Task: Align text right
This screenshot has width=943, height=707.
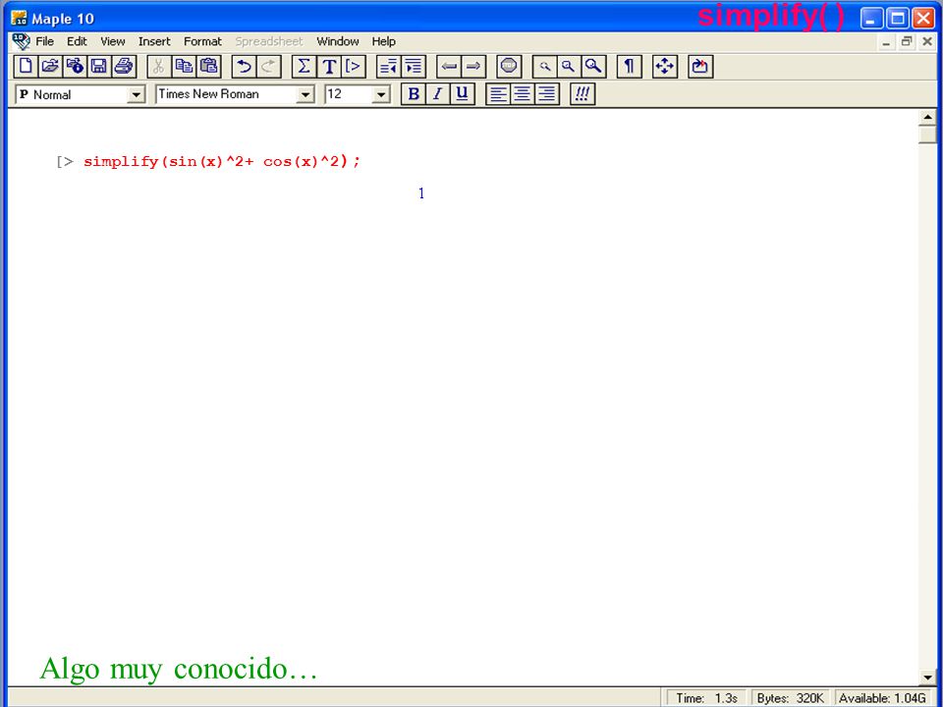Action: click(547, 94)
